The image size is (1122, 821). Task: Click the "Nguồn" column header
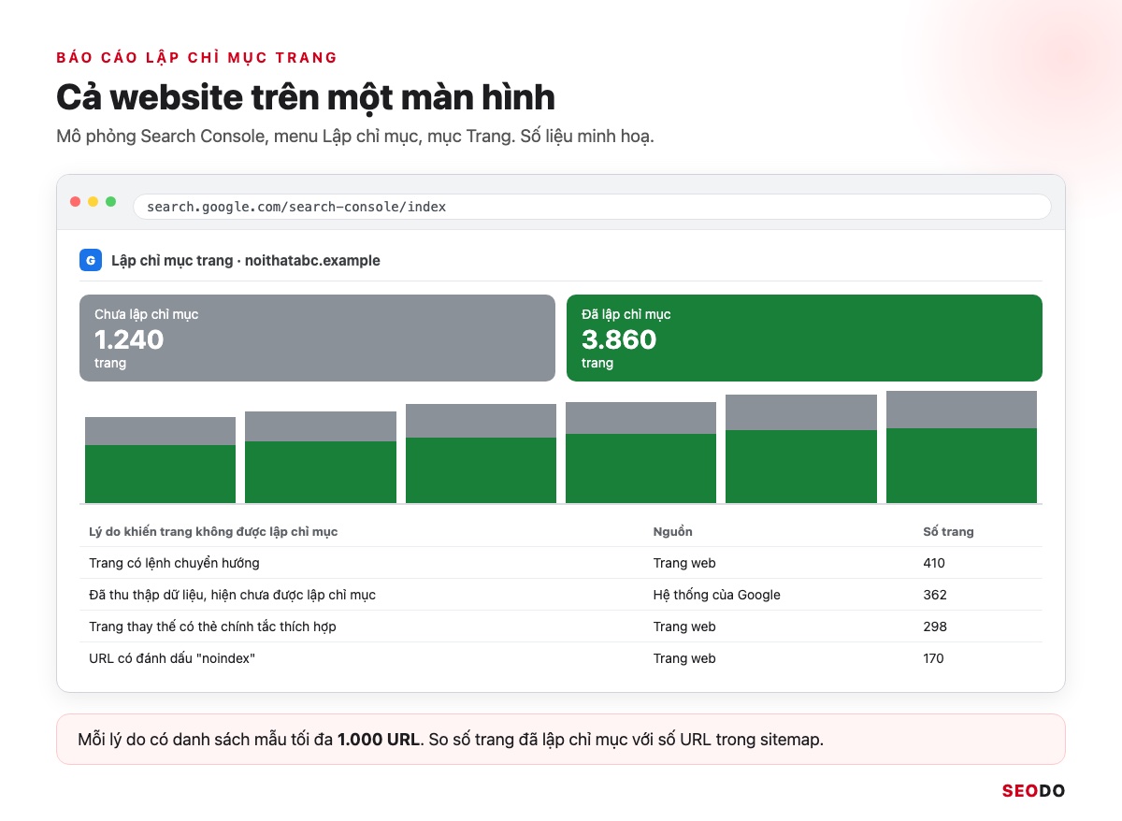tap(672, 531)
